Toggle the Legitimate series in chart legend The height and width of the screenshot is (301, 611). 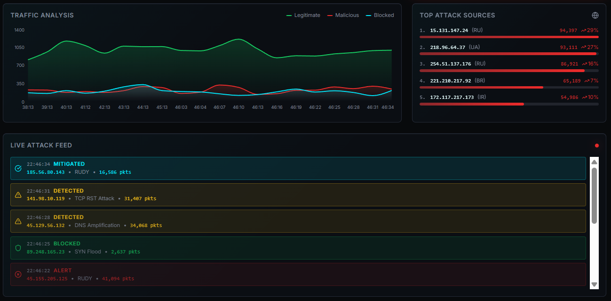303,15
